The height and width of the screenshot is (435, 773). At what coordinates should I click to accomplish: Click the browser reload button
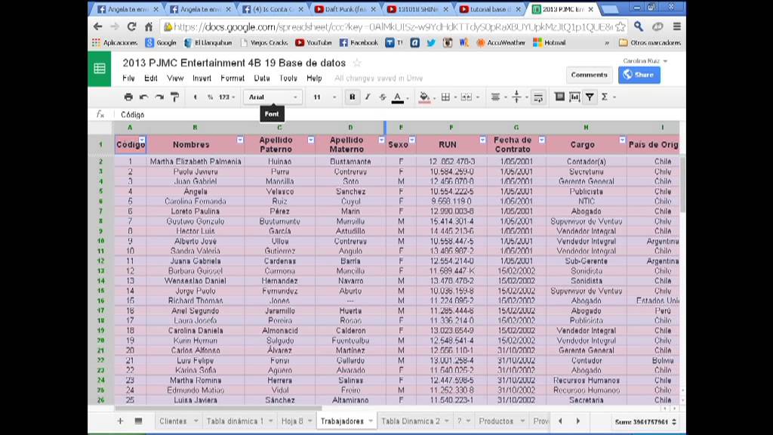tap(131, 26)
